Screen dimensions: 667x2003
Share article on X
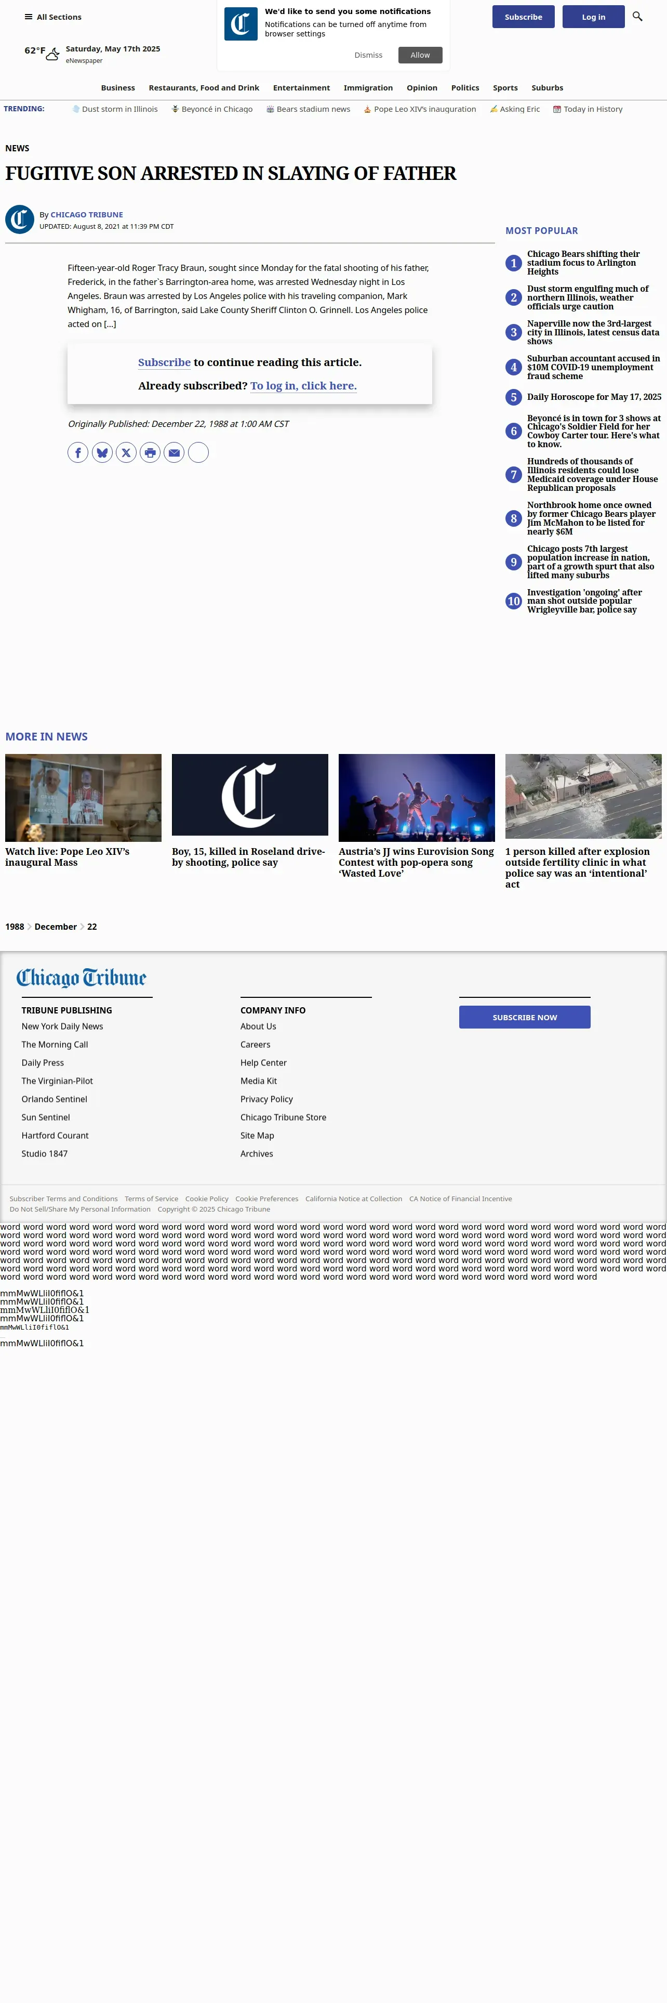126,452
